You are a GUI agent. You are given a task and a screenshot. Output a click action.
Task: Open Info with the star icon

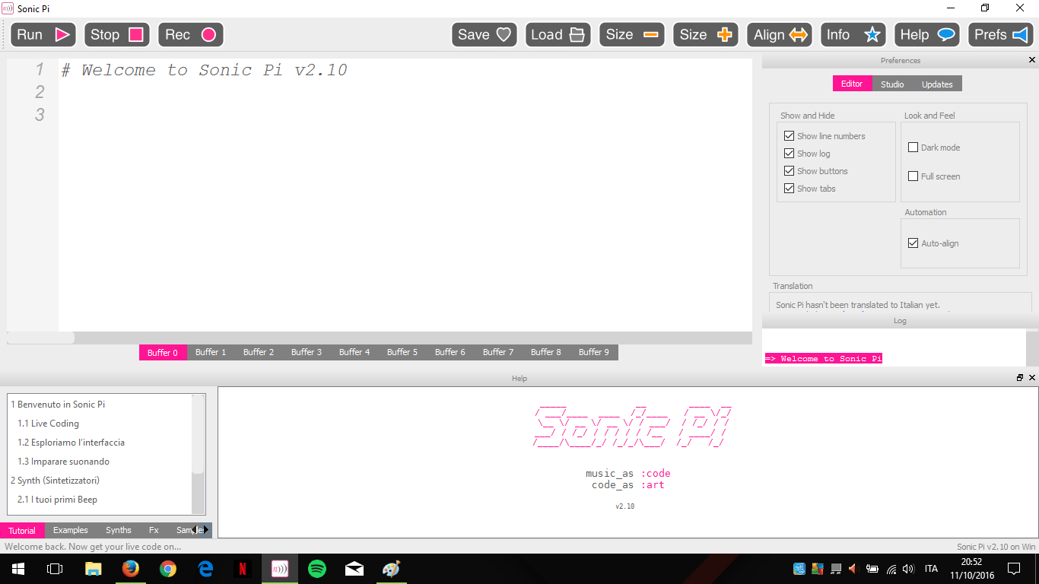point(872,34)
